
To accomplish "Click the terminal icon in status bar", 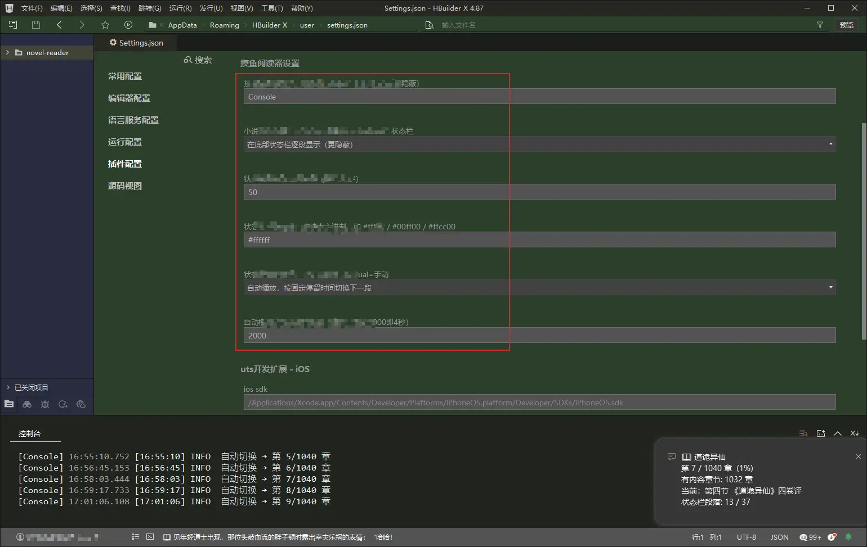I will coord(150,537).
